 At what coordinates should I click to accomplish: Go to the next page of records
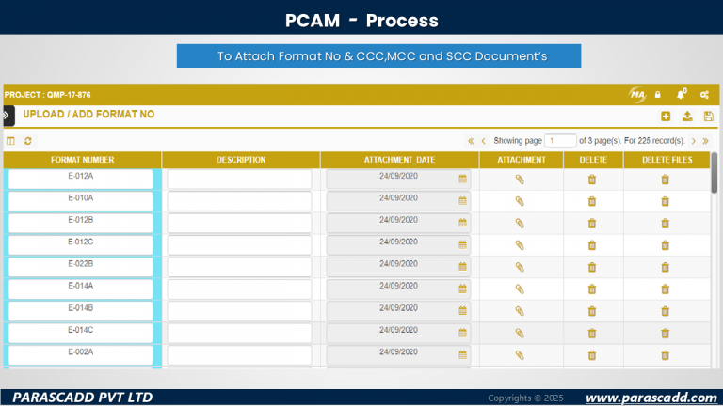point(693,141)
